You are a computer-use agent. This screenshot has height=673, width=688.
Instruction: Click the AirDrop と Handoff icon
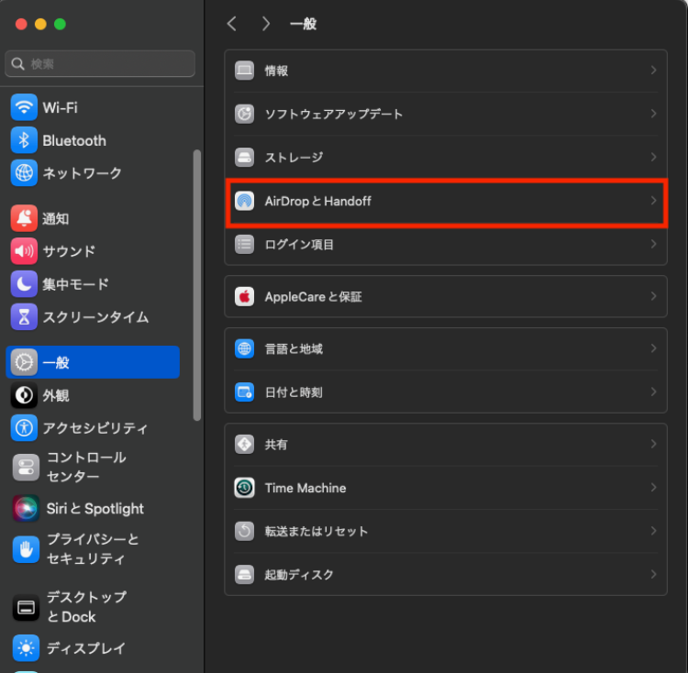244,201
